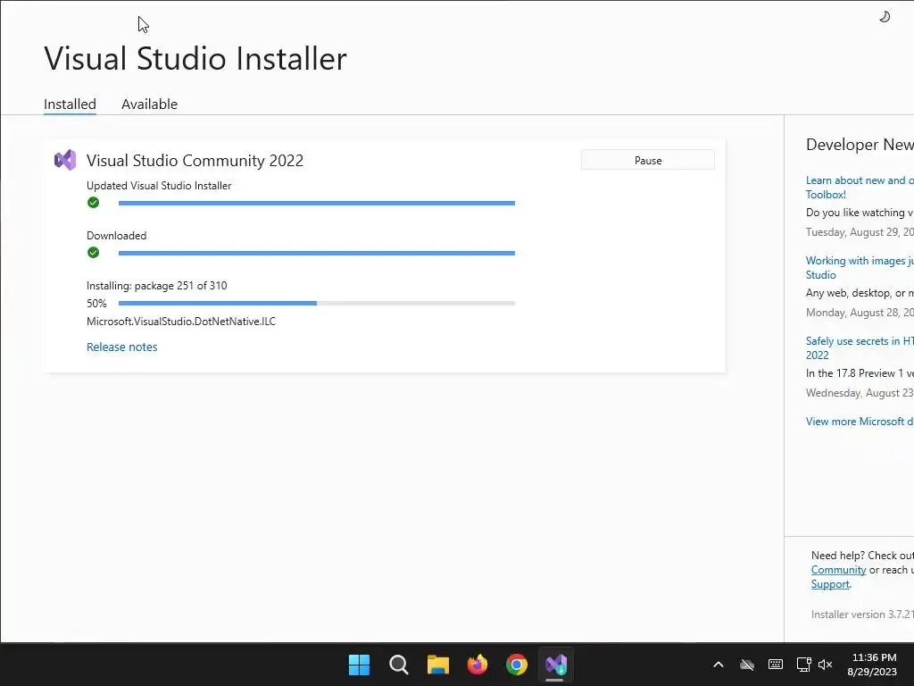Click the green checkmark under Downloaded
The height and width of the screenshot is (686, 914).
[93, 253]
